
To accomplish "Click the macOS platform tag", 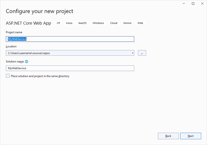I will pyautogui.click(x=83, y=23).
